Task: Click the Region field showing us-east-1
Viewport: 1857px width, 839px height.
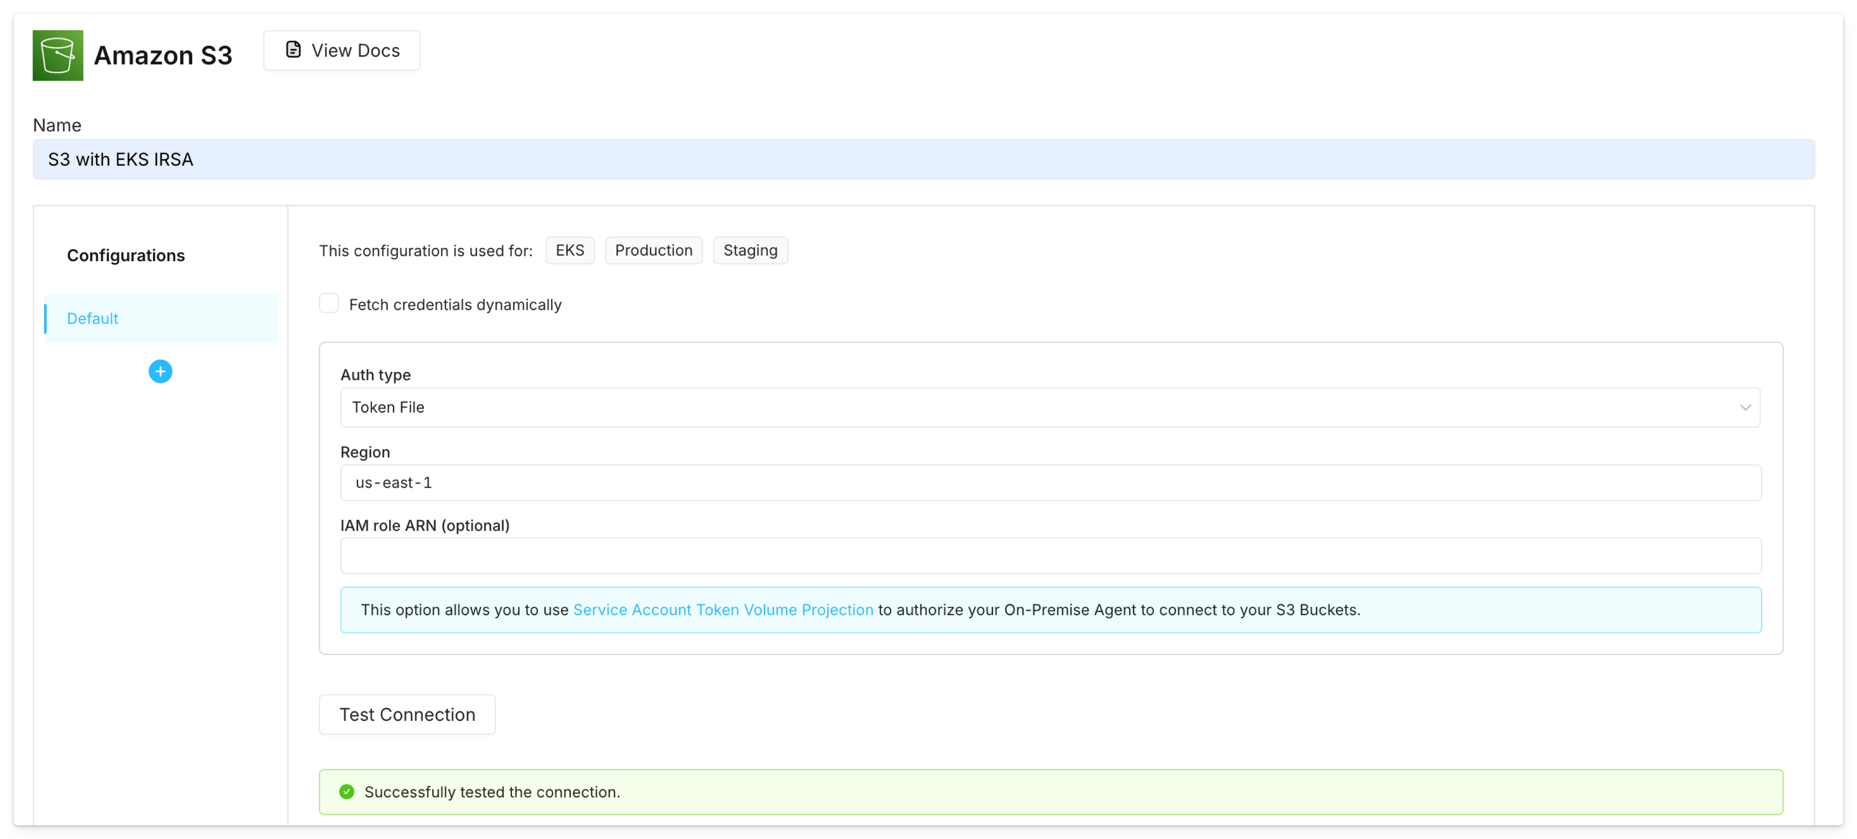Action: pyautogui.click(x=1049, y=482)
